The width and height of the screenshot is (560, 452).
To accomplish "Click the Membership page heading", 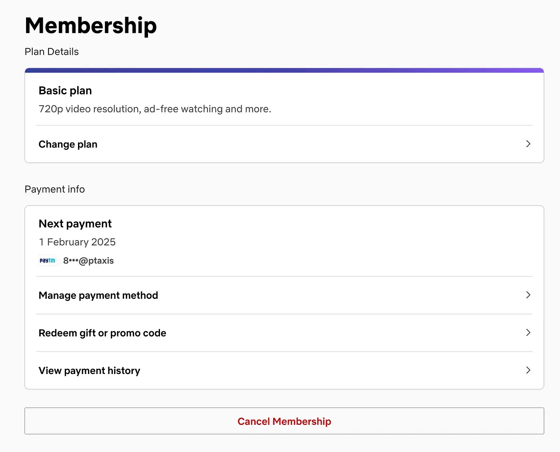I will click(x=91, y=26).
